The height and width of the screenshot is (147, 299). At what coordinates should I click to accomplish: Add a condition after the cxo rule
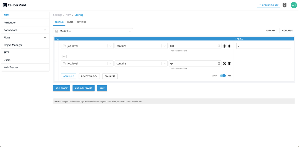225,46
